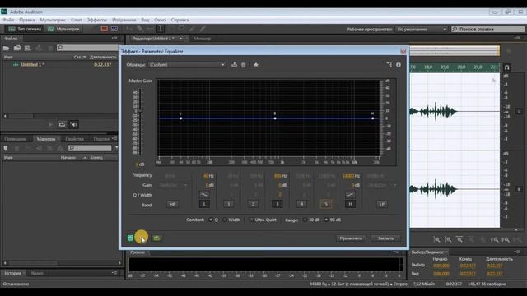Create new file icon in Files panel
The image size is (527, 296).
(27, 48)
